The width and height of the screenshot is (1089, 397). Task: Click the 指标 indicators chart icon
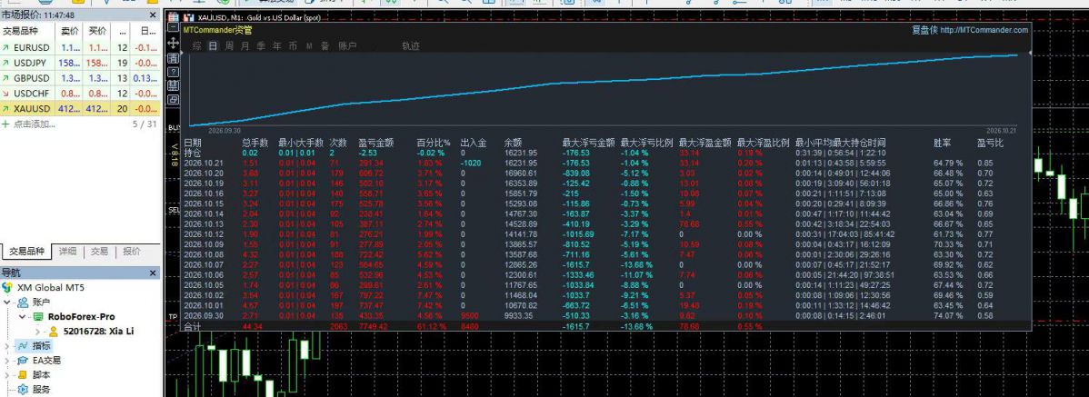point(23,345)
